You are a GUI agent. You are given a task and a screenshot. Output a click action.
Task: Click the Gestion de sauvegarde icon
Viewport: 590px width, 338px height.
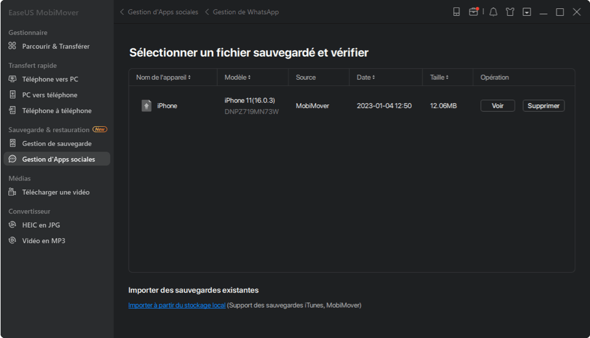[x=12, y=143]
